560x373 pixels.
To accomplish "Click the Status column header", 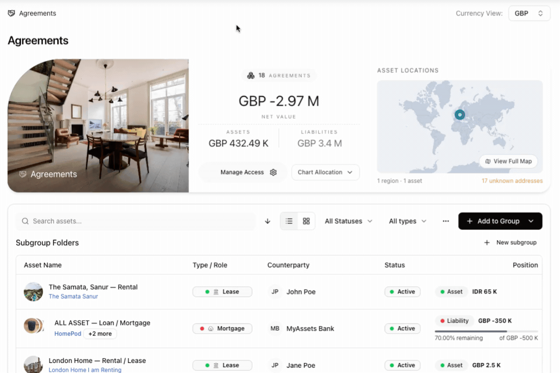I will 395,265.
